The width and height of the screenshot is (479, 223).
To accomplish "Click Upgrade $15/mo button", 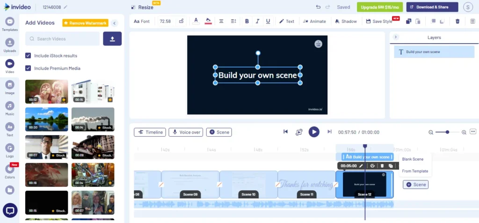I will [x=380, y=7].
